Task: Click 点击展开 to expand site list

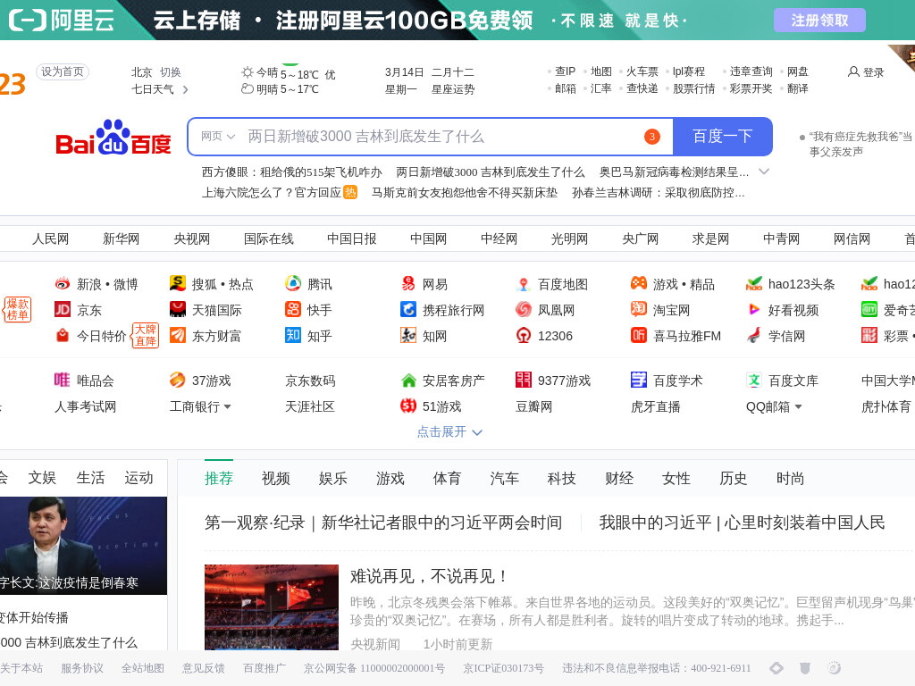Action: click(449, 431)
